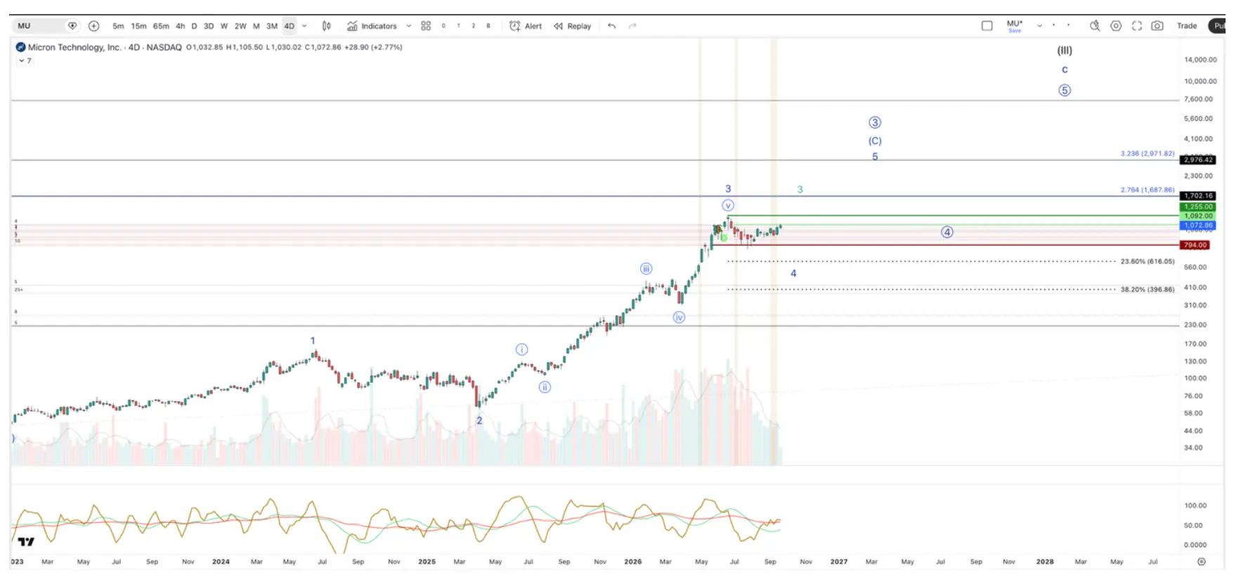Add a symbol with the plus-circle icon
Image resolution: width=1234 pixels, height=586 pixels.
[93, 26]
